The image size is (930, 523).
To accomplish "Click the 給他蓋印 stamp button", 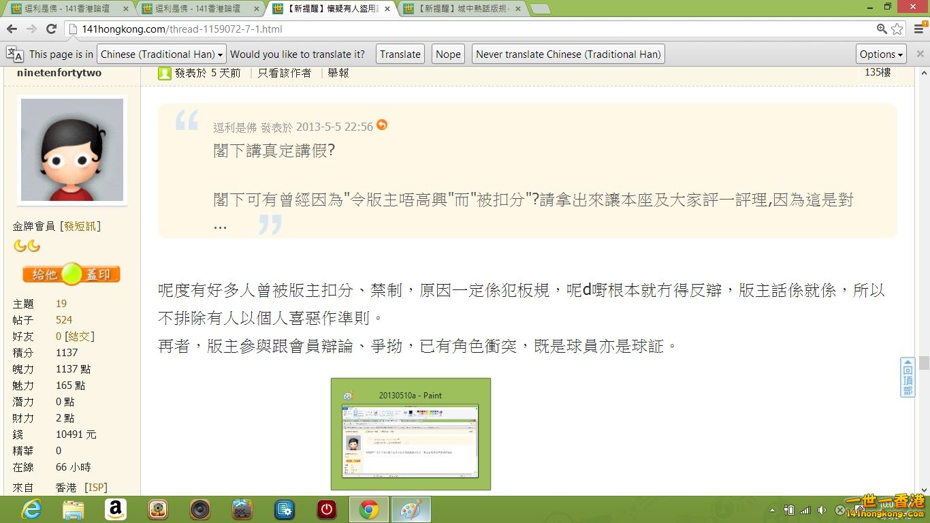I will (71, 274).
